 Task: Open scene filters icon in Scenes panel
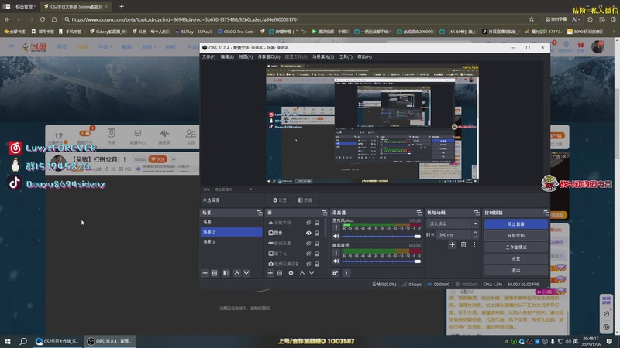(x=226, y=273)
